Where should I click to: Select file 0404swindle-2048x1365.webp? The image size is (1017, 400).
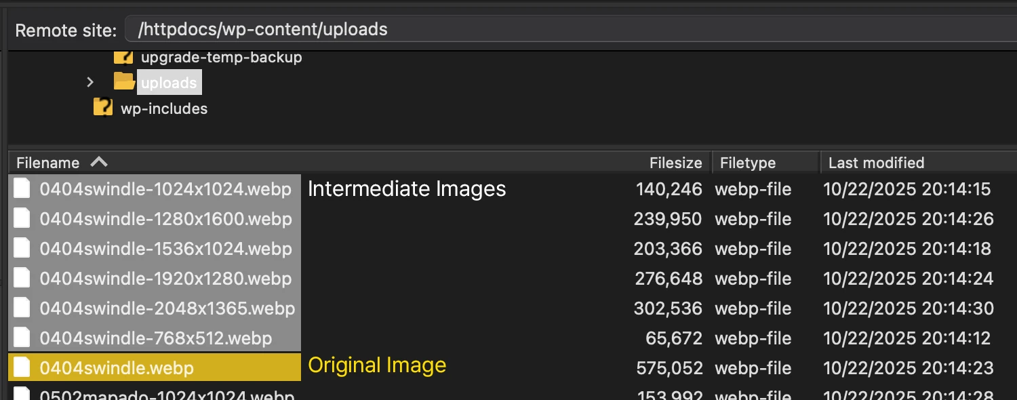click(x=167, y=308)
